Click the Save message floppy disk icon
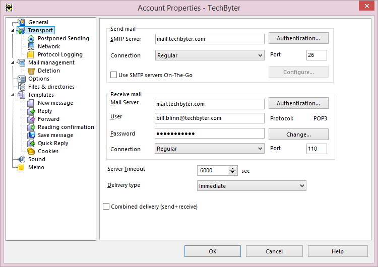Screen dimensions: 378x267 tap(31, 135)
